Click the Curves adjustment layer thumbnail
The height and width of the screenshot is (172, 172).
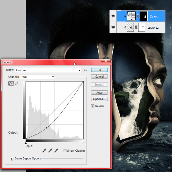point(131,16)
